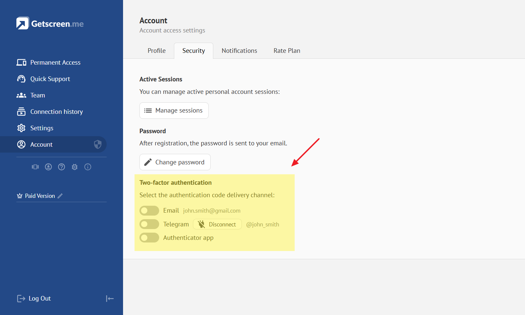Open help via the question mark icon
Viewport: 525px width, 315px height.
click(61, 167)
